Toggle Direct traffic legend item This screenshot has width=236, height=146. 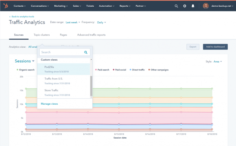137,70
